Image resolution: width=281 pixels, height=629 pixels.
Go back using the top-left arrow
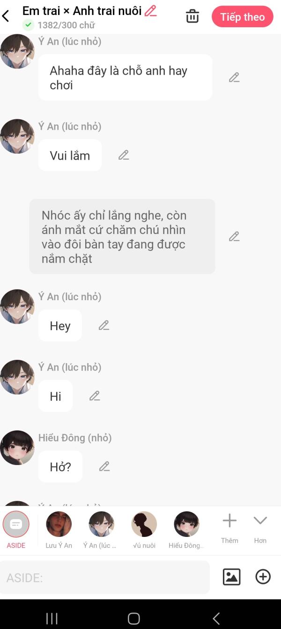[6, 16]
